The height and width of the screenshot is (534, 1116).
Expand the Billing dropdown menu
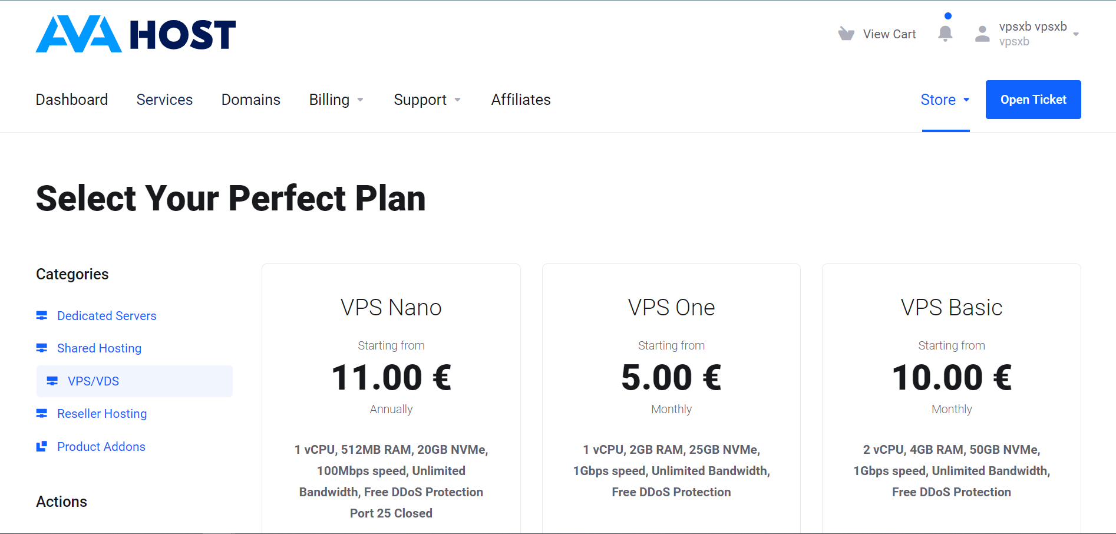336,100
